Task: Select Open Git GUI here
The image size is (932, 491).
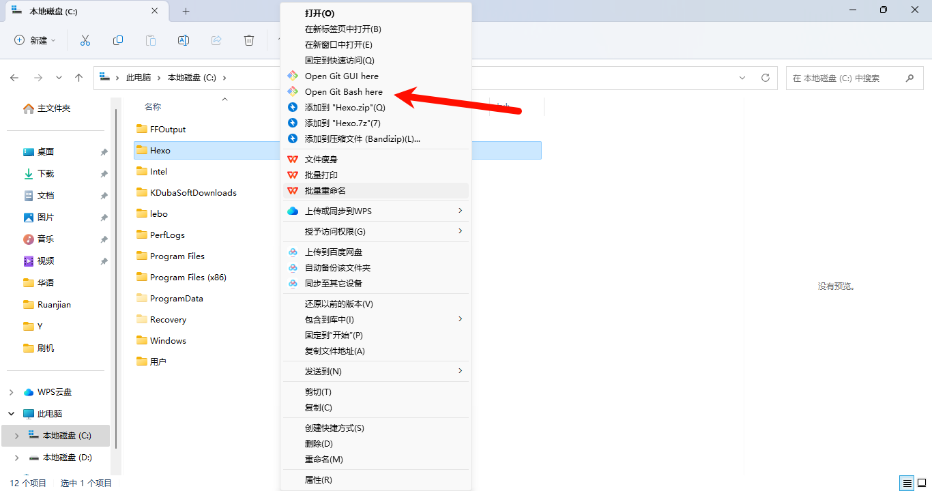Action: click(x=341, y=76)
